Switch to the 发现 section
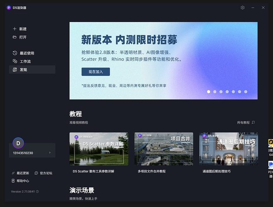This screenshot has height=207, width=273. pos(32,70)
